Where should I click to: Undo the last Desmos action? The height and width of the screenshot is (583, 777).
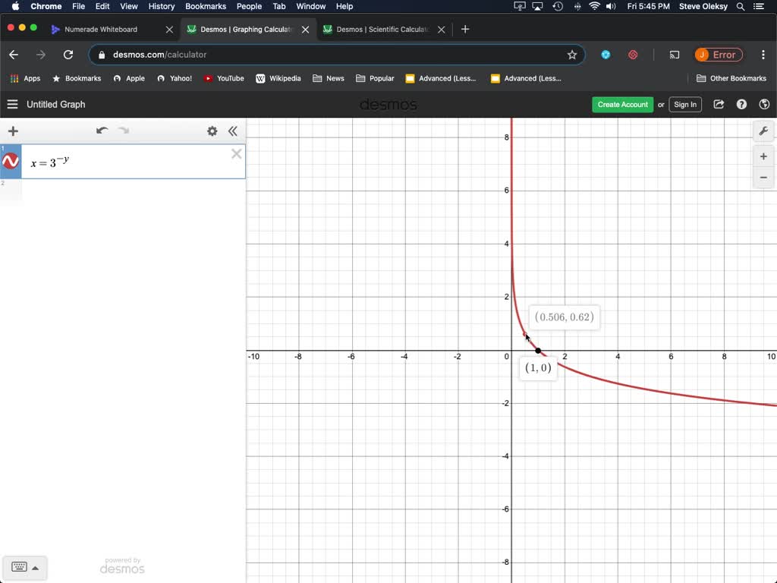(102, 131)
